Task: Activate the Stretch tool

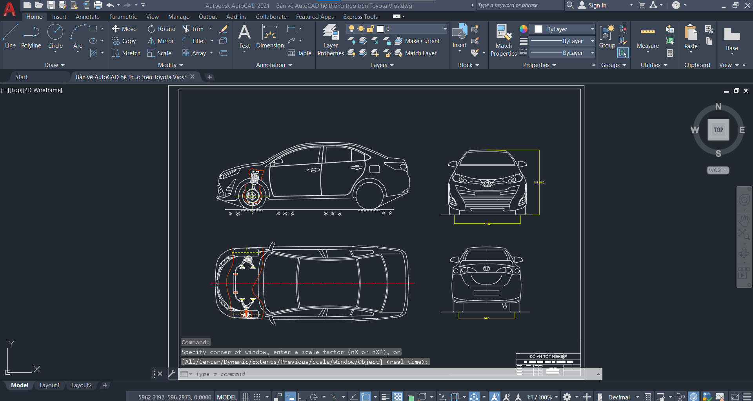Action: [126, 53]
